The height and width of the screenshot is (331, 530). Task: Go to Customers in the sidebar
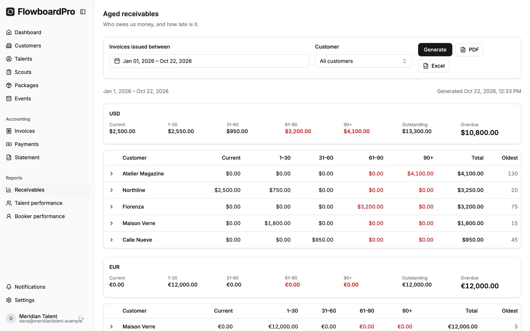pos(47,46)
